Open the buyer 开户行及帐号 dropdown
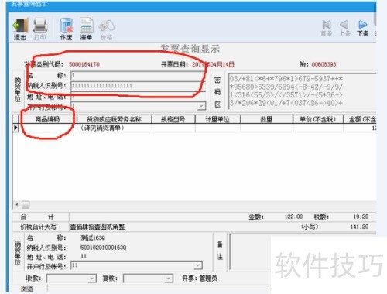Viewport: 387px width, 294px height. (201, 106)
